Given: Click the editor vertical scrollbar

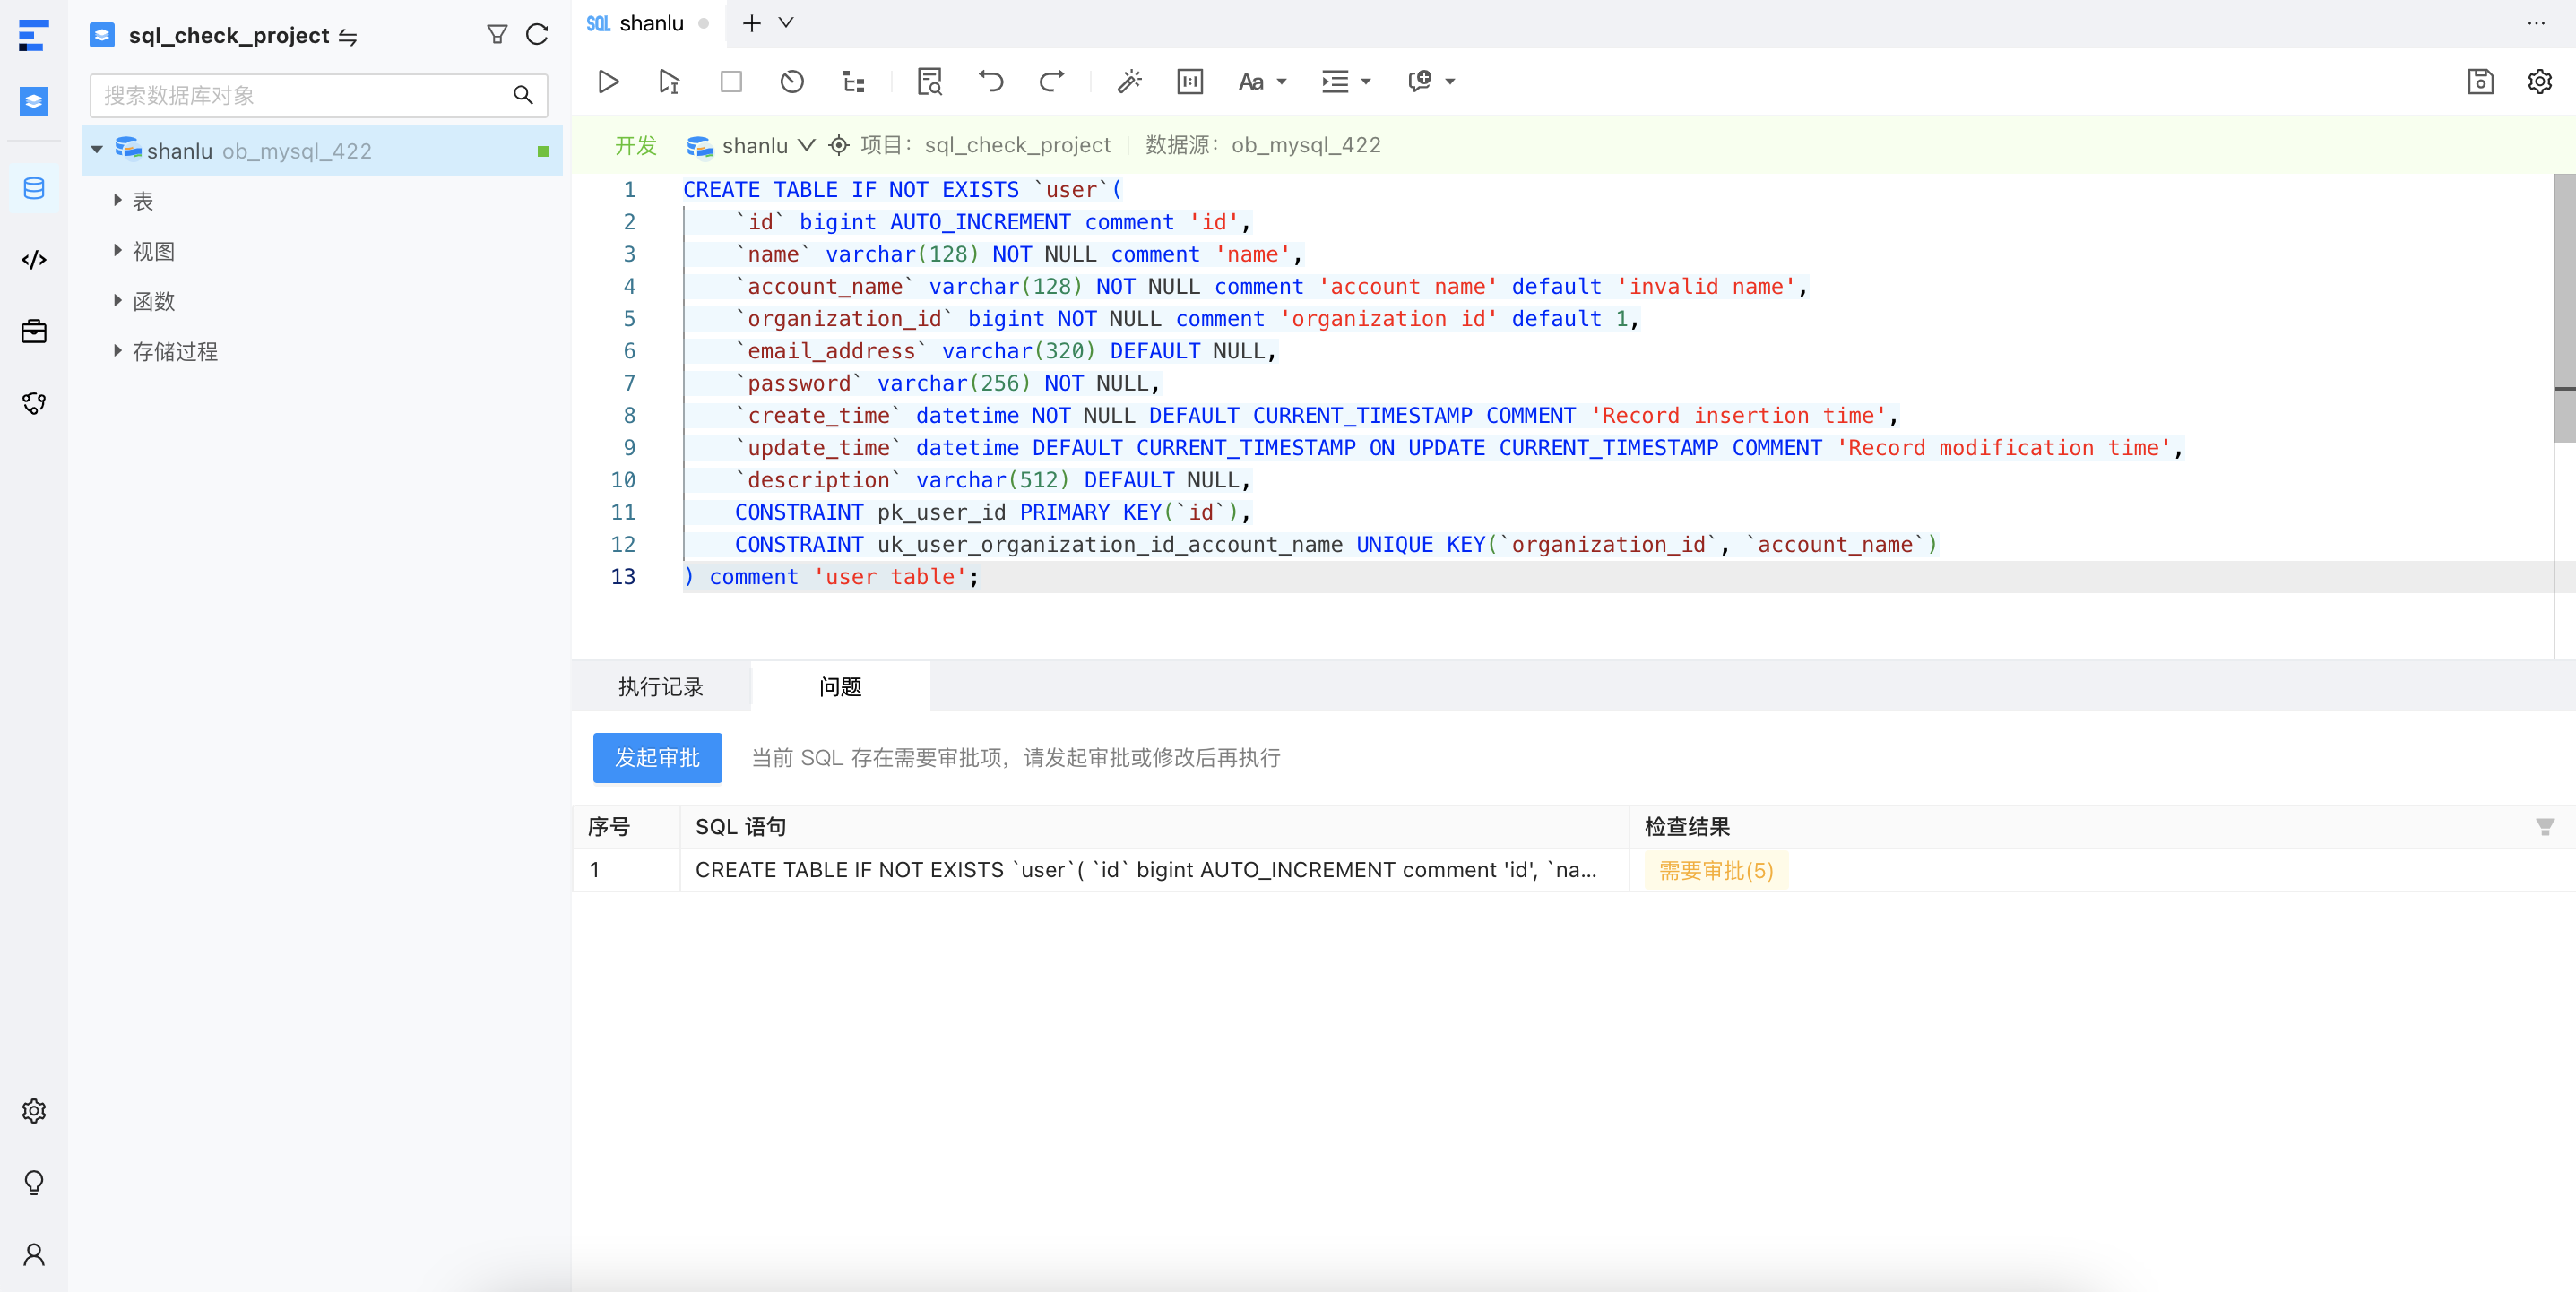Looking at the screenshot, I should (2565, 310).
